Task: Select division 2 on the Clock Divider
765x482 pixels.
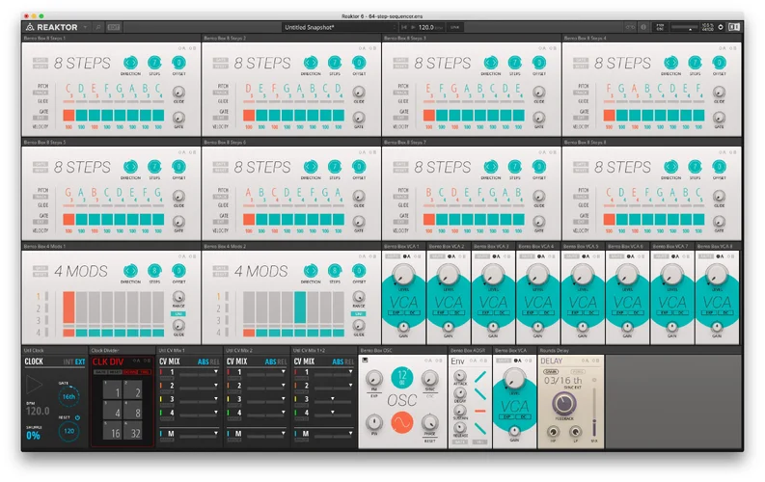Action: point(133,390)
